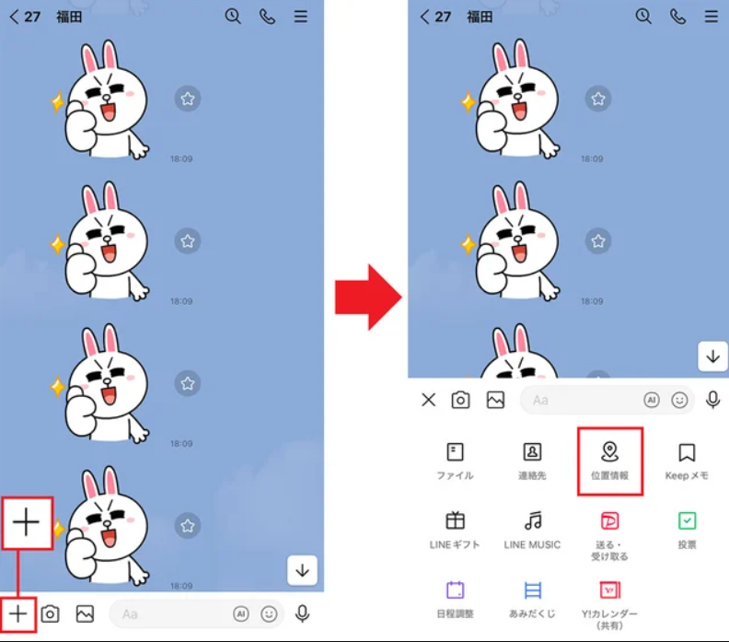The image size is (729, 642).
Task: Tap the AI icon in right message field
Action: click(652, 400)
